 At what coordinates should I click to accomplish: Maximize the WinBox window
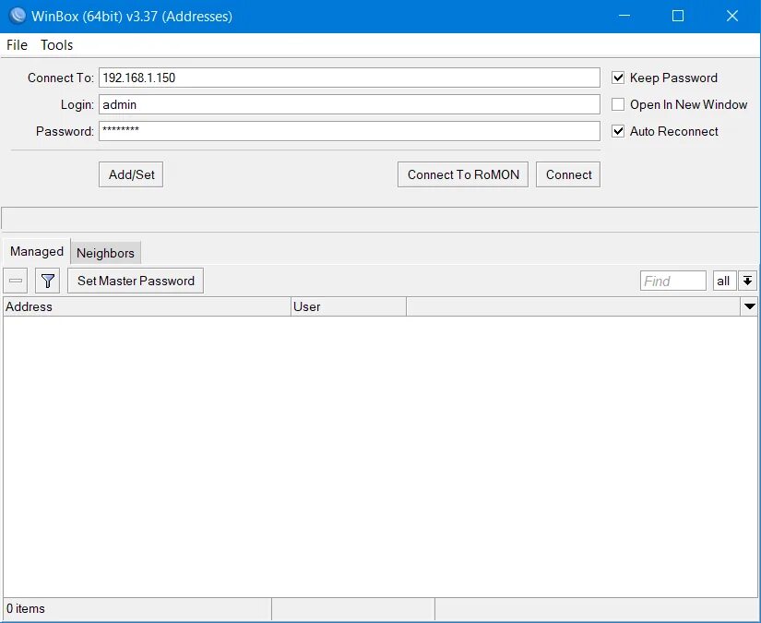coord(678,16)
